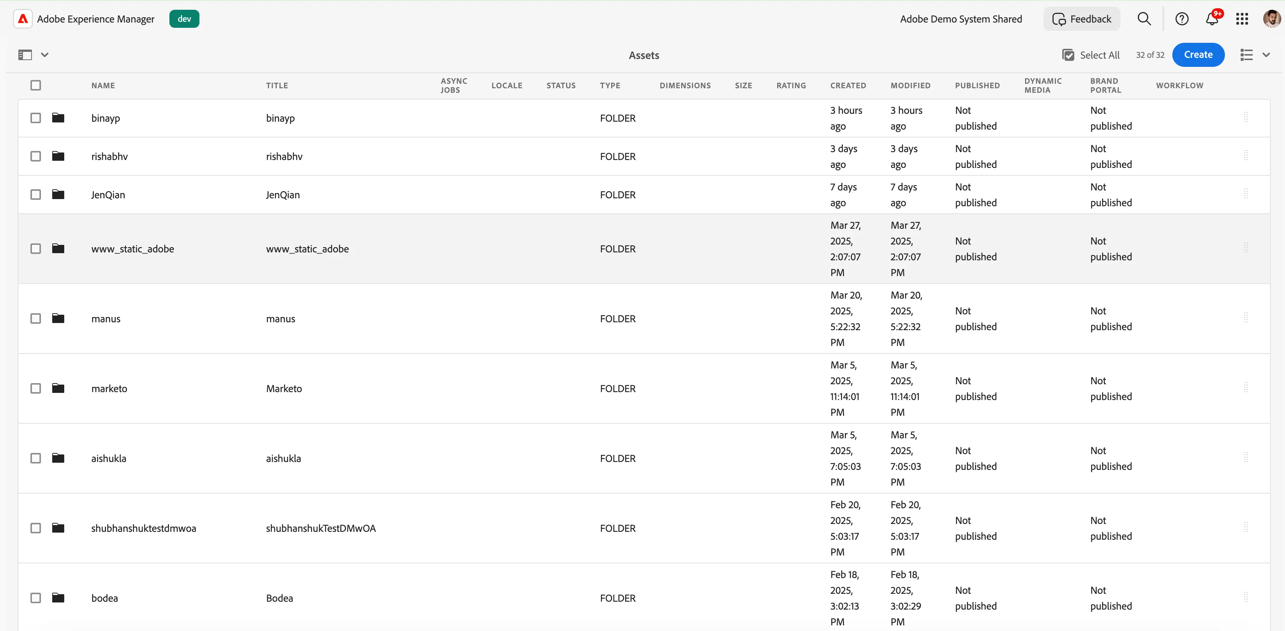The height and width of the screenshot is (631, 1285).
Task: Click the Select All button
Action: pyautogui.click(x=1091, y=55)
